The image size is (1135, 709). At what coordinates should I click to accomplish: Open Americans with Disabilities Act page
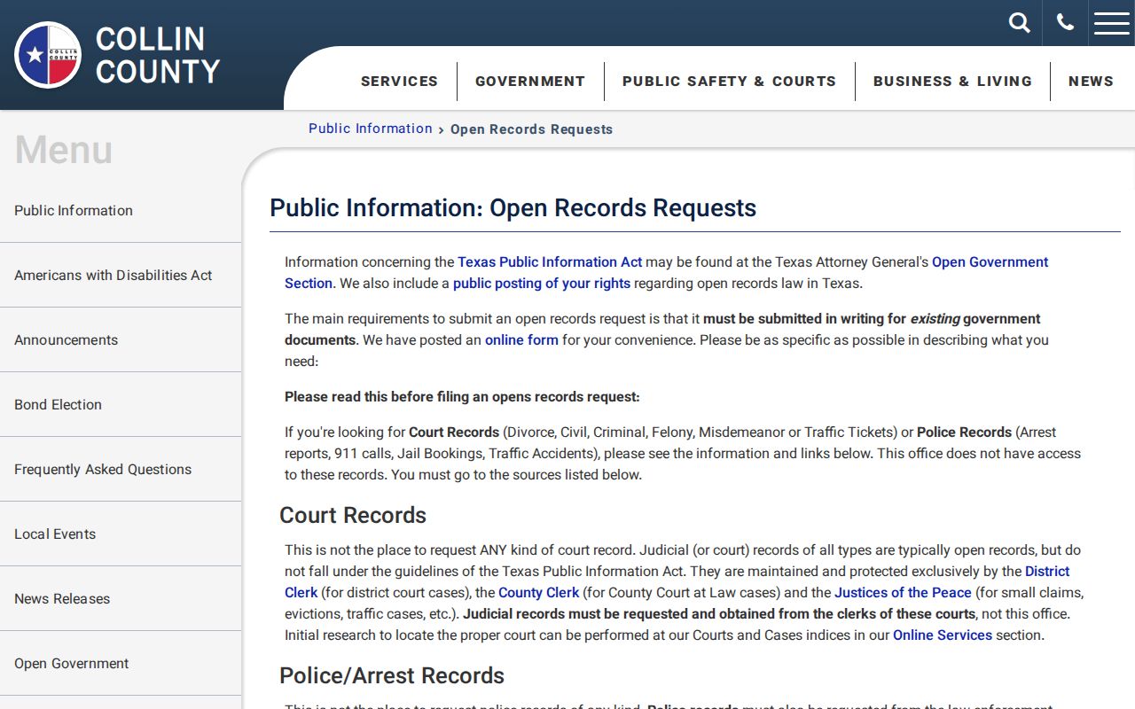[x=121, y=275]
